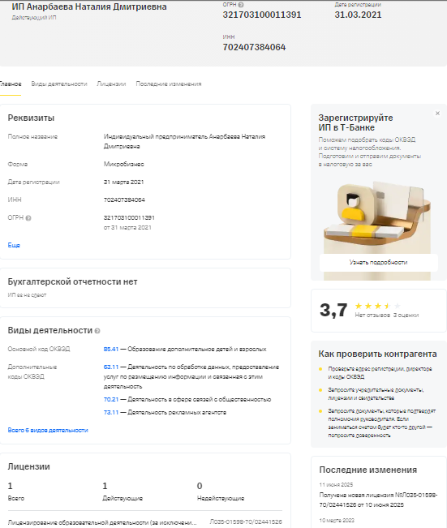This screenshot has height=528, width=447.
Task: Select the header ИНН number 702407384064
Action: (x=254, y=47)
